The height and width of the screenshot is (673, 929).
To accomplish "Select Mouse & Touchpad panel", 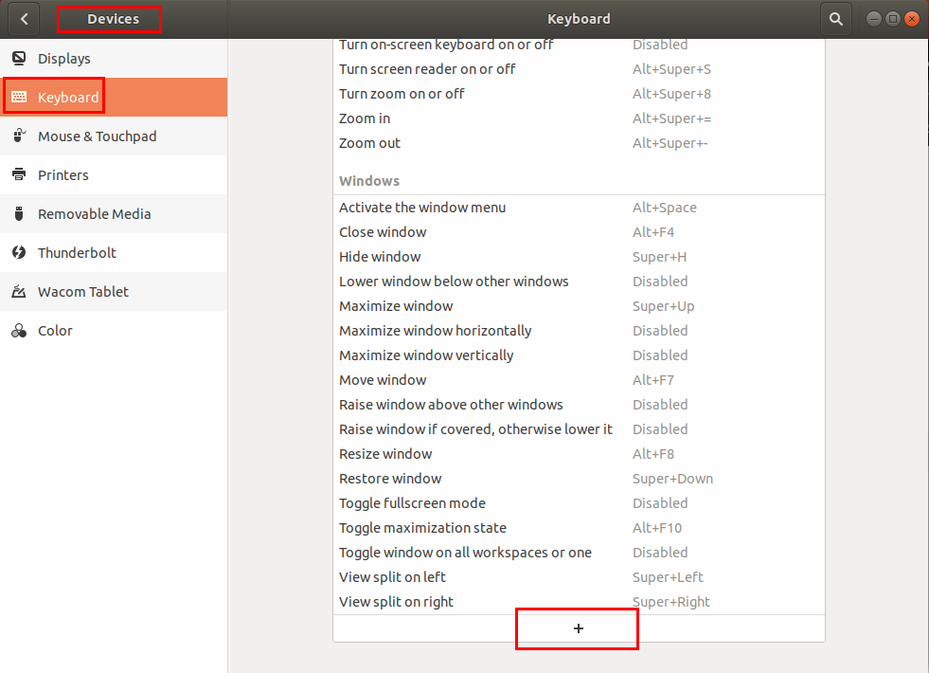I will click(113, 136).
